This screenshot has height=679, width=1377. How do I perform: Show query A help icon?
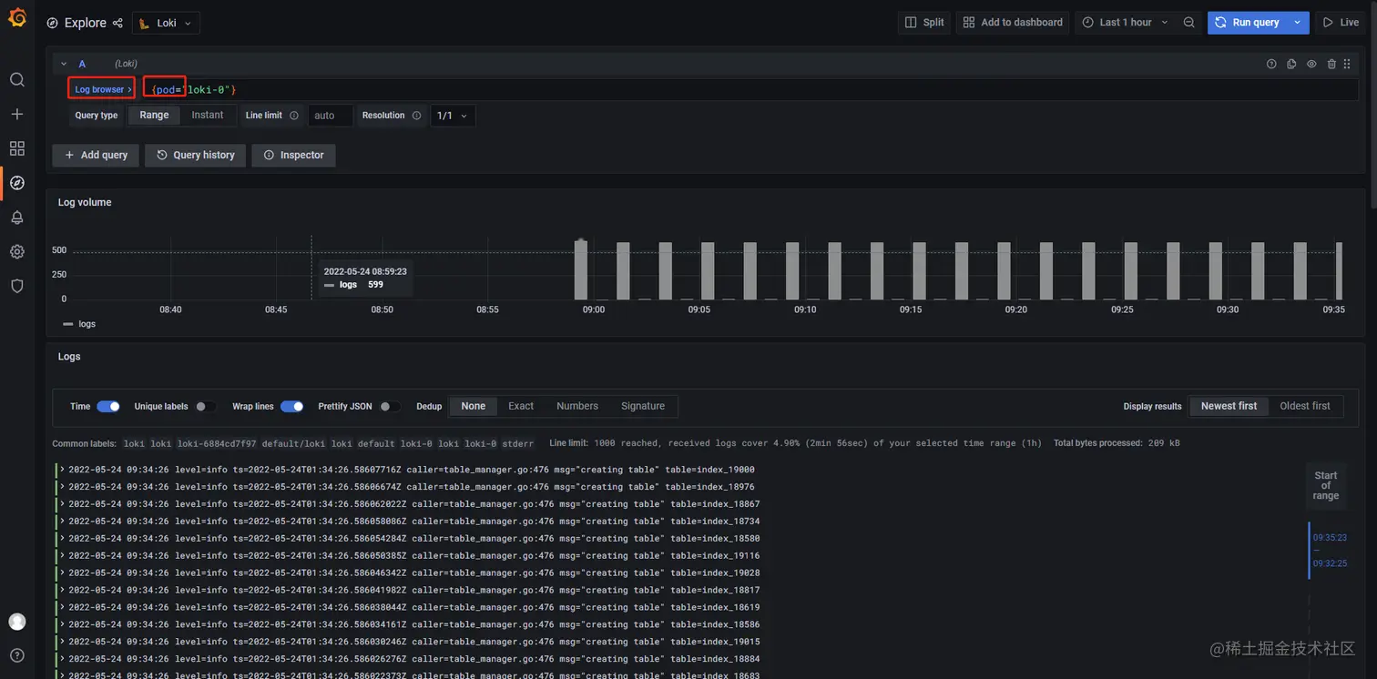coord(1272,64)
